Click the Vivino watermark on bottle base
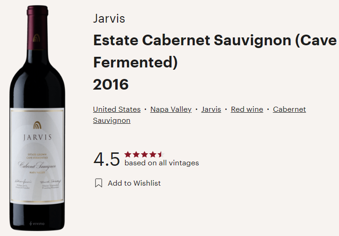The image size is (339, 236). pos(37,224)
